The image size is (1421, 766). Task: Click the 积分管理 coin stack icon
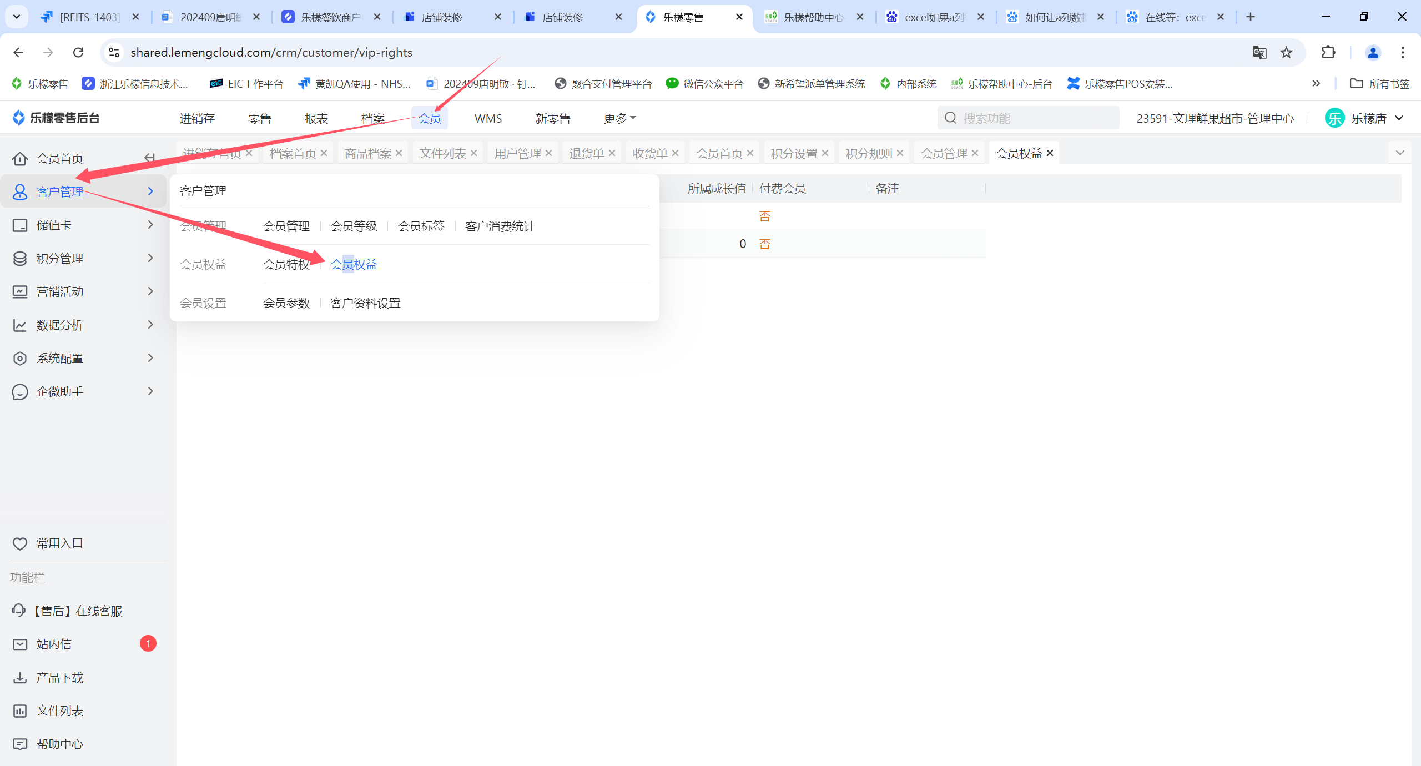pyautogui.click(x=20, y=259)
